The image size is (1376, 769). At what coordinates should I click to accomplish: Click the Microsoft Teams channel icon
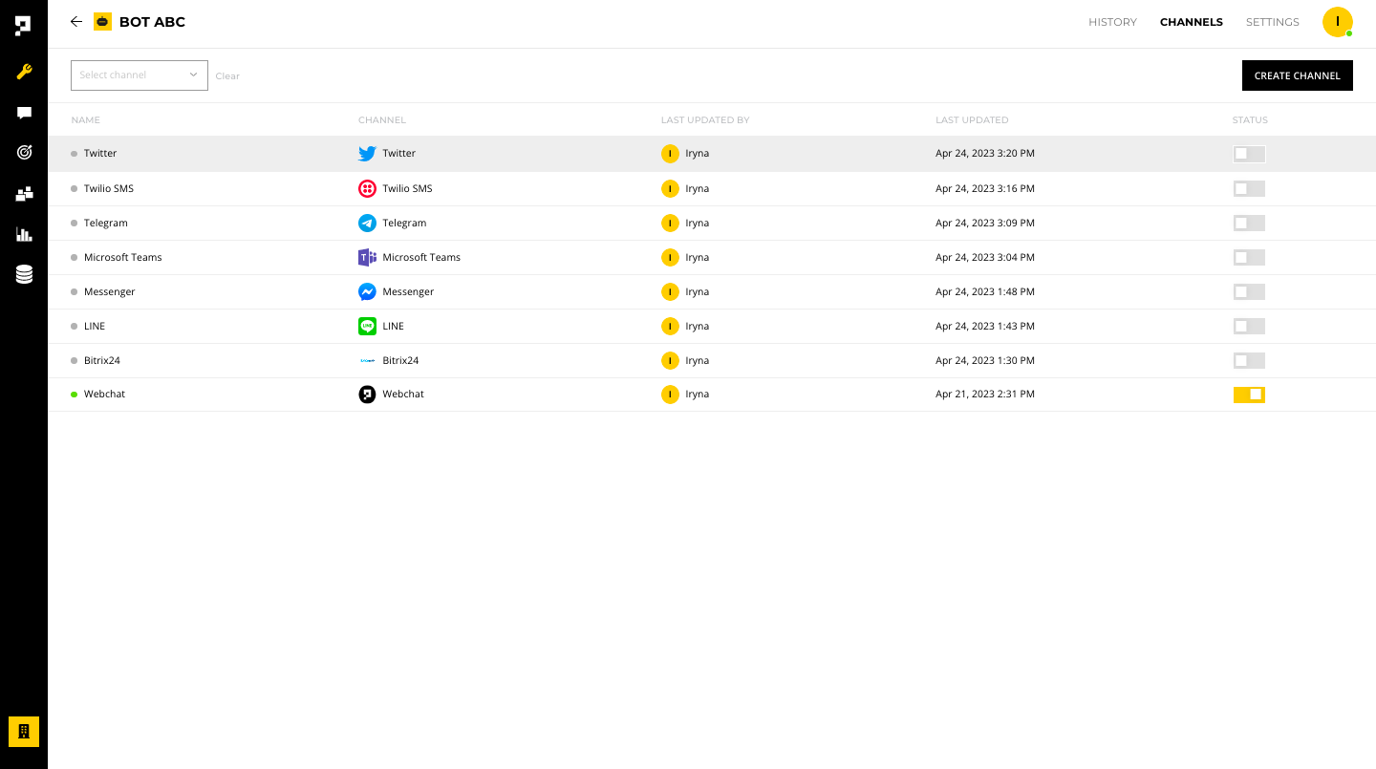pyautogui.click(x=367, y=257)
